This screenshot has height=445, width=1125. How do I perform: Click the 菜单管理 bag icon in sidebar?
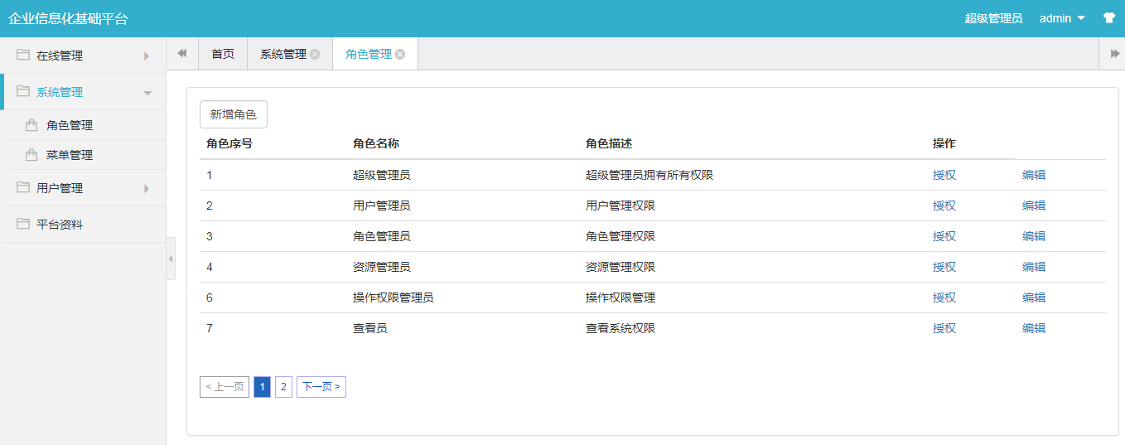click(31, 155)
